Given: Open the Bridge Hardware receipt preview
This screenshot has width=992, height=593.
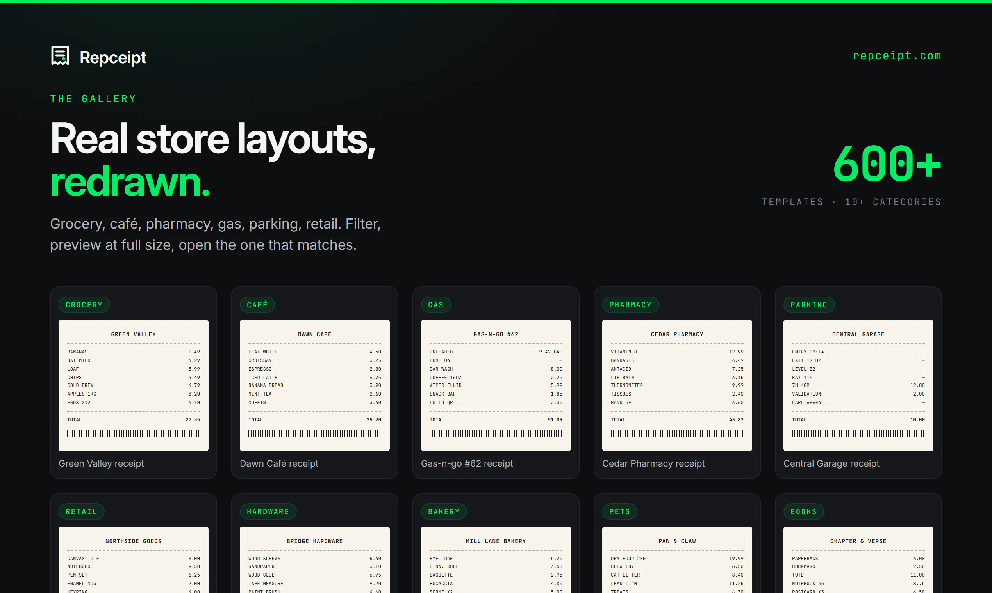Looking at the screenshot, I should tap(315, 560).
